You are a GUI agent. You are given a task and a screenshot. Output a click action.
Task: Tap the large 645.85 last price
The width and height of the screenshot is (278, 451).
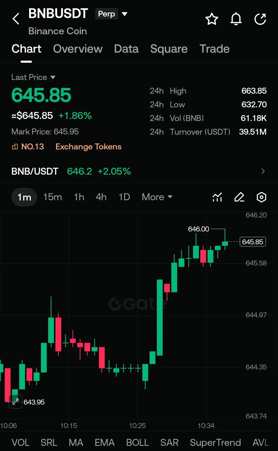pos(41,95)
